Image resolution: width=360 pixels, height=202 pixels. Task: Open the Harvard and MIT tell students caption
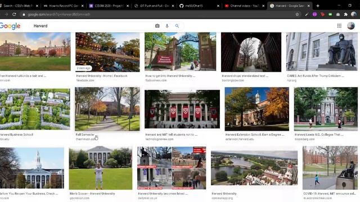coord(171,135)
